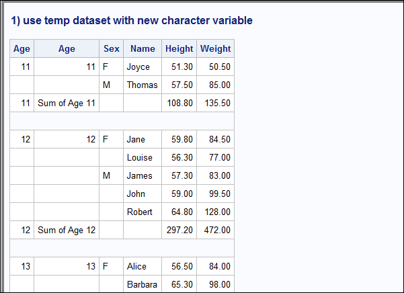Select the first Age column header
Screen dimensions: 404x293
point(22,48)
